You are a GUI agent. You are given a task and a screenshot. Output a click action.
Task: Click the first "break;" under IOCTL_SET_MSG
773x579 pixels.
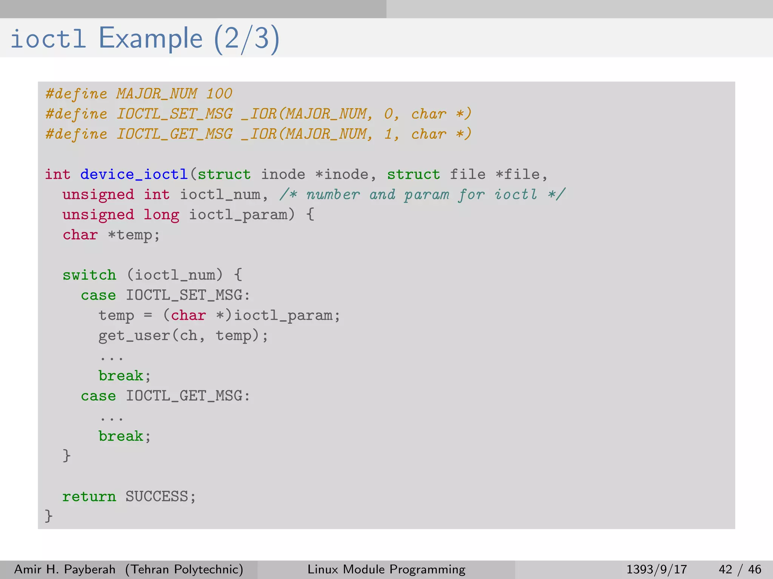tap(125, 376)
